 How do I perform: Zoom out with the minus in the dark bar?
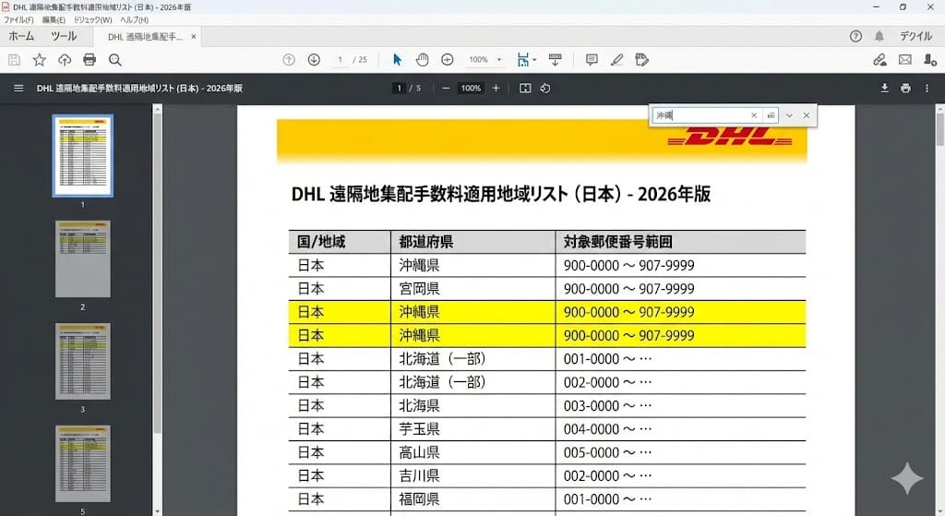pyautogui.click(x=446, y=88)
